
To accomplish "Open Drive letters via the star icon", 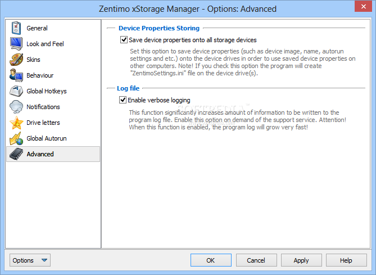I will [x=16, y=123].
